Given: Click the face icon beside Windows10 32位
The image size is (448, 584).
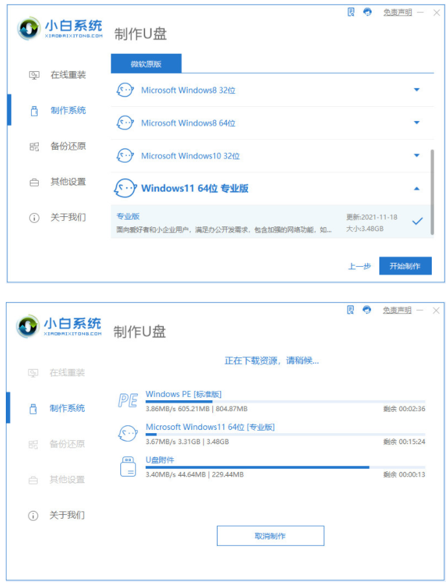Looking at the screenshot, I should coord(124,156).
